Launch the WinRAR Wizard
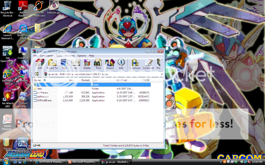Screen dimensions: 265x165 pos(110,64)
